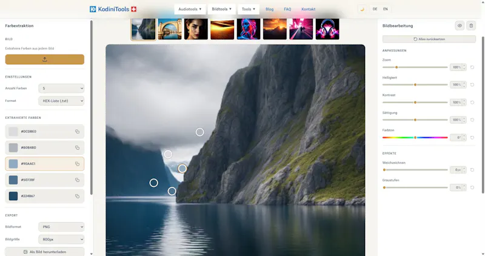This screenshot has height=256, width=485.
Task: Click the Weichzeichnen px input field
Action: point(458,170)
